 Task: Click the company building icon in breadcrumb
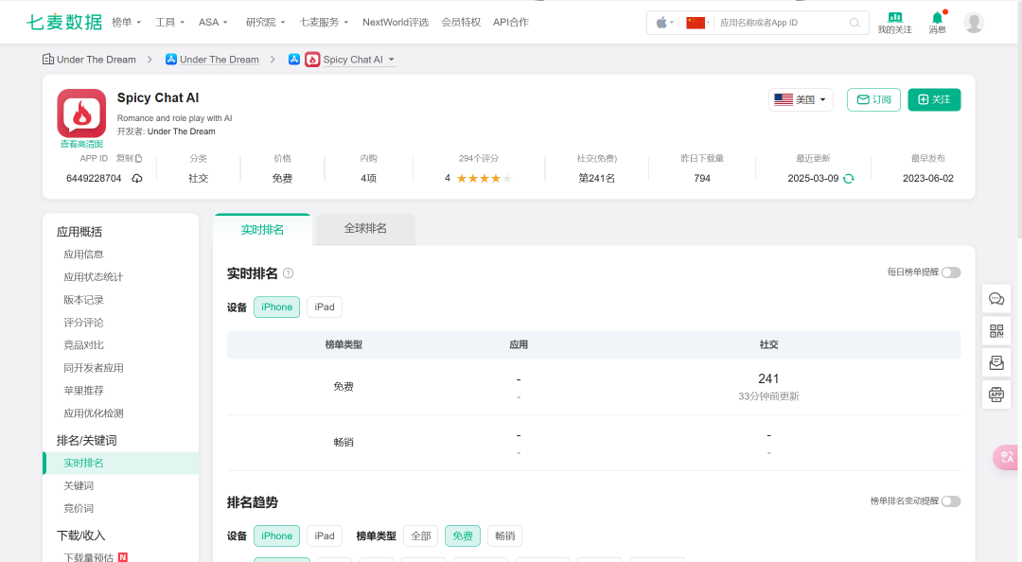coord(48,60)
